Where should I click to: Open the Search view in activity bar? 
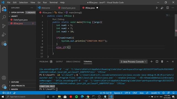(x=4, y=17)
